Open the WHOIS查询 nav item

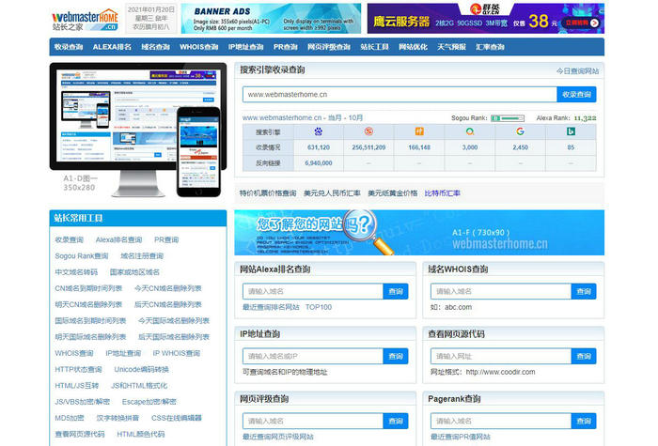coord(199,47)
